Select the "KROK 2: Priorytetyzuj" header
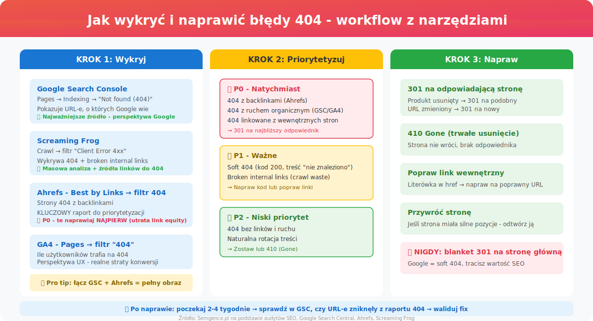The width and height of the screenshot is (593, 321). tap(296, 59)
